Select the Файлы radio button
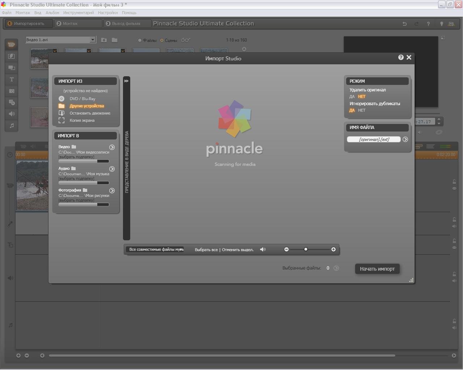This screenshot has height=370, width=463. pyautogui.click(x=140, y=40)
